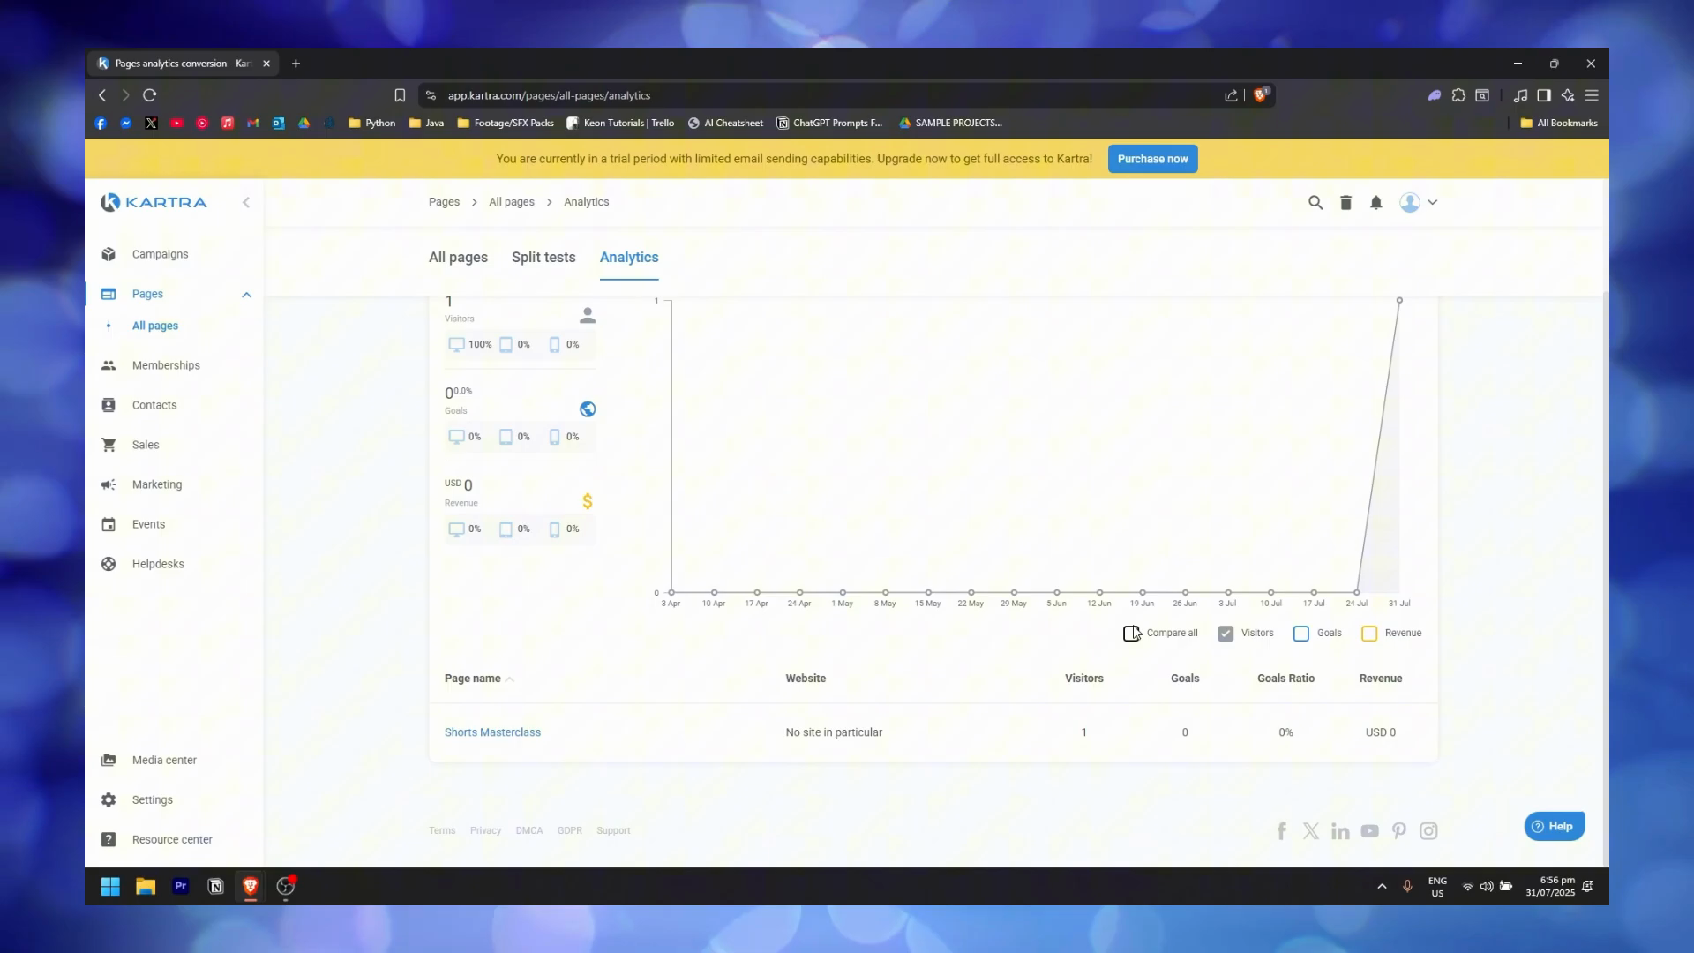Click the 31 Jul chart data point
This screenshot has height=953, width=1694.
(1399, 301)
